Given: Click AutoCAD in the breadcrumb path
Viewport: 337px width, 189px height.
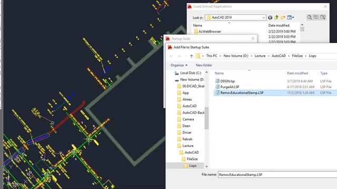Looking at the screenshot, I should click(279, 56).
